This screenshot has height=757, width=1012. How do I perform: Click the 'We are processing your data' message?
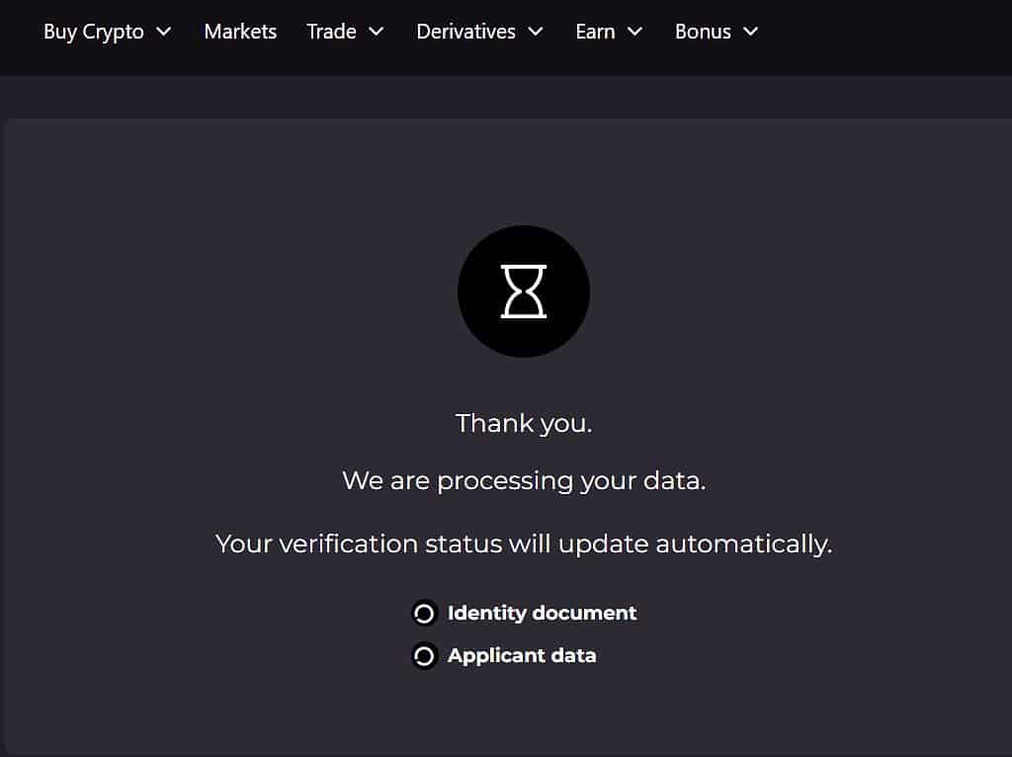524,481
